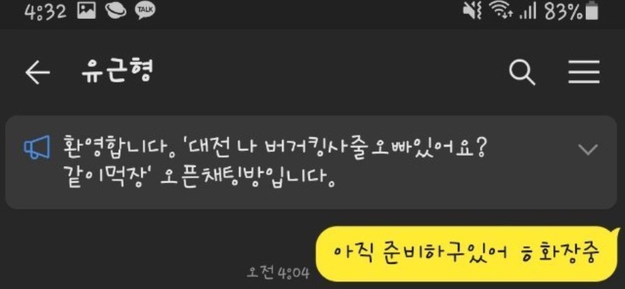Image resolution: width=625 pixels, height=289 pixels.
Task: Go back using the left arrow
Action: (38, 72)
